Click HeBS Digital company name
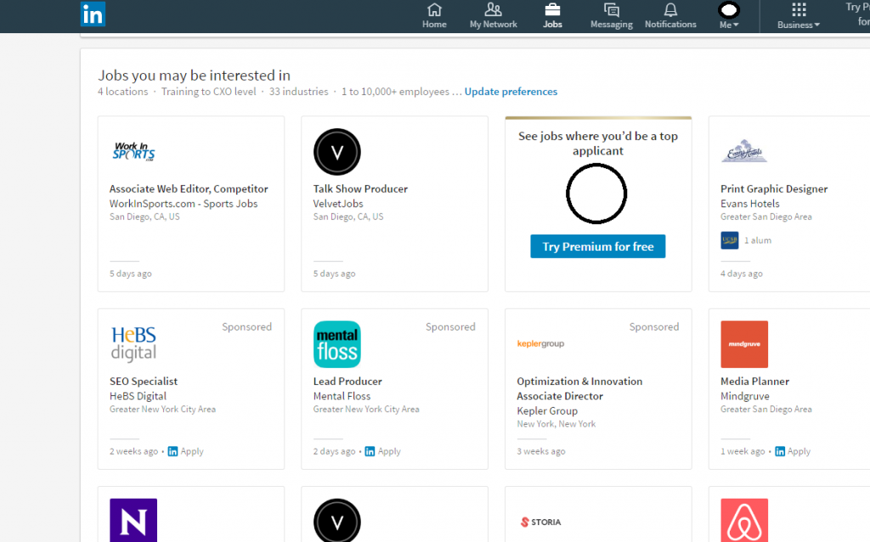 pos(138,396)
